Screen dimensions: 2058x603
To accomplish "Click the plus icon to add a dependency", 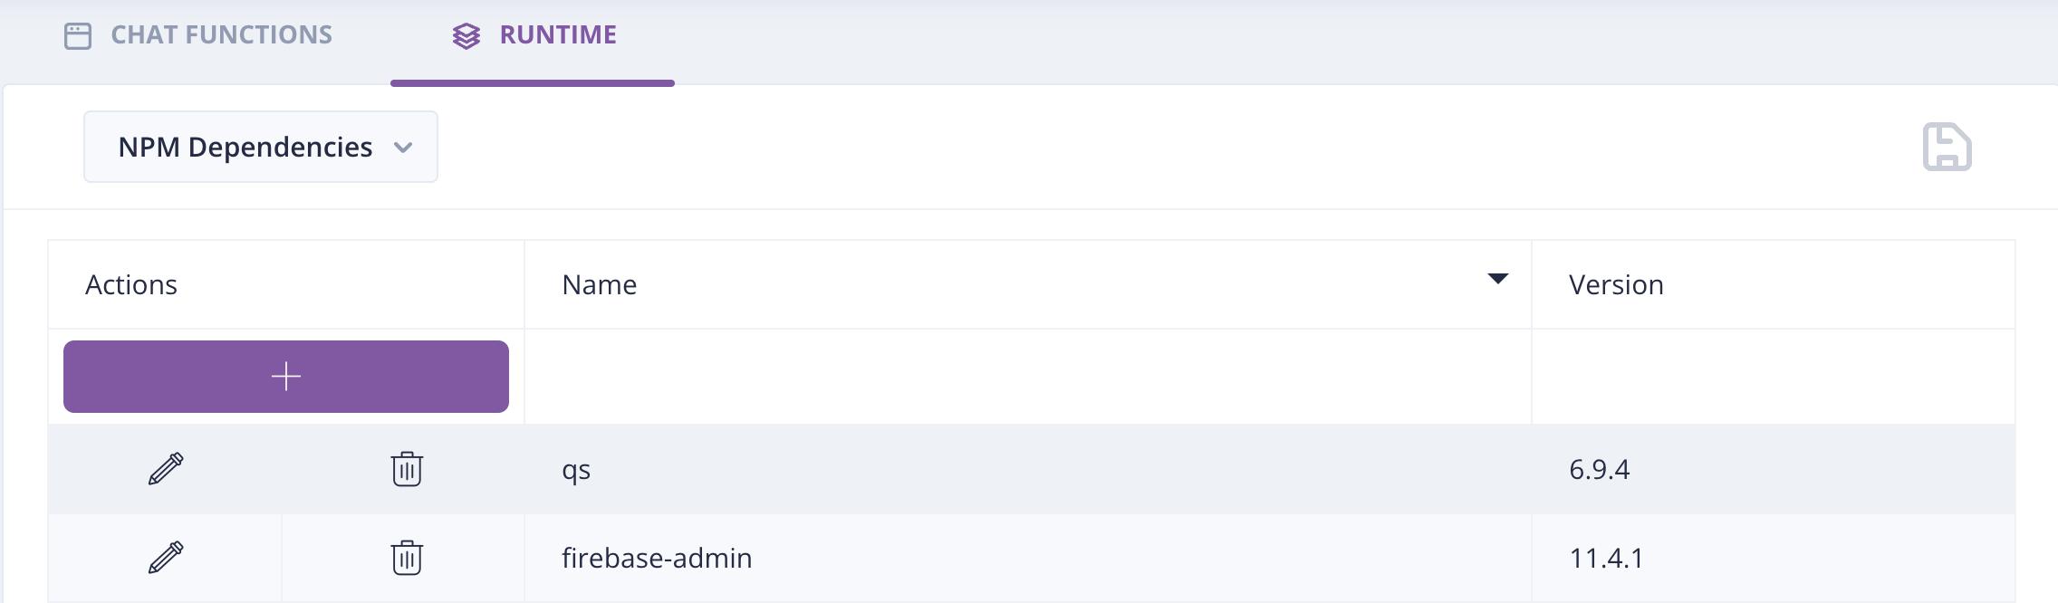I will (x=286, y=376).
